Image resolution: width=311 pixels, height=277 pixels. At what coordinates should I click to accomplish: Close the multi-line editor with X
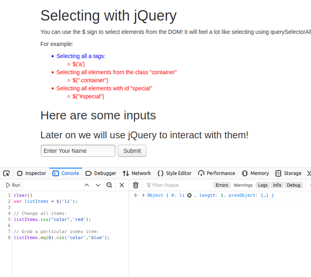(122, 185)
